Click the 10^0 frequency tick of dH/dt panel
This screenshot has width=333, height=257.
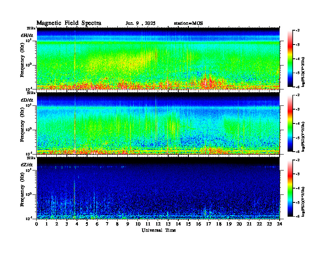point(29,65)
